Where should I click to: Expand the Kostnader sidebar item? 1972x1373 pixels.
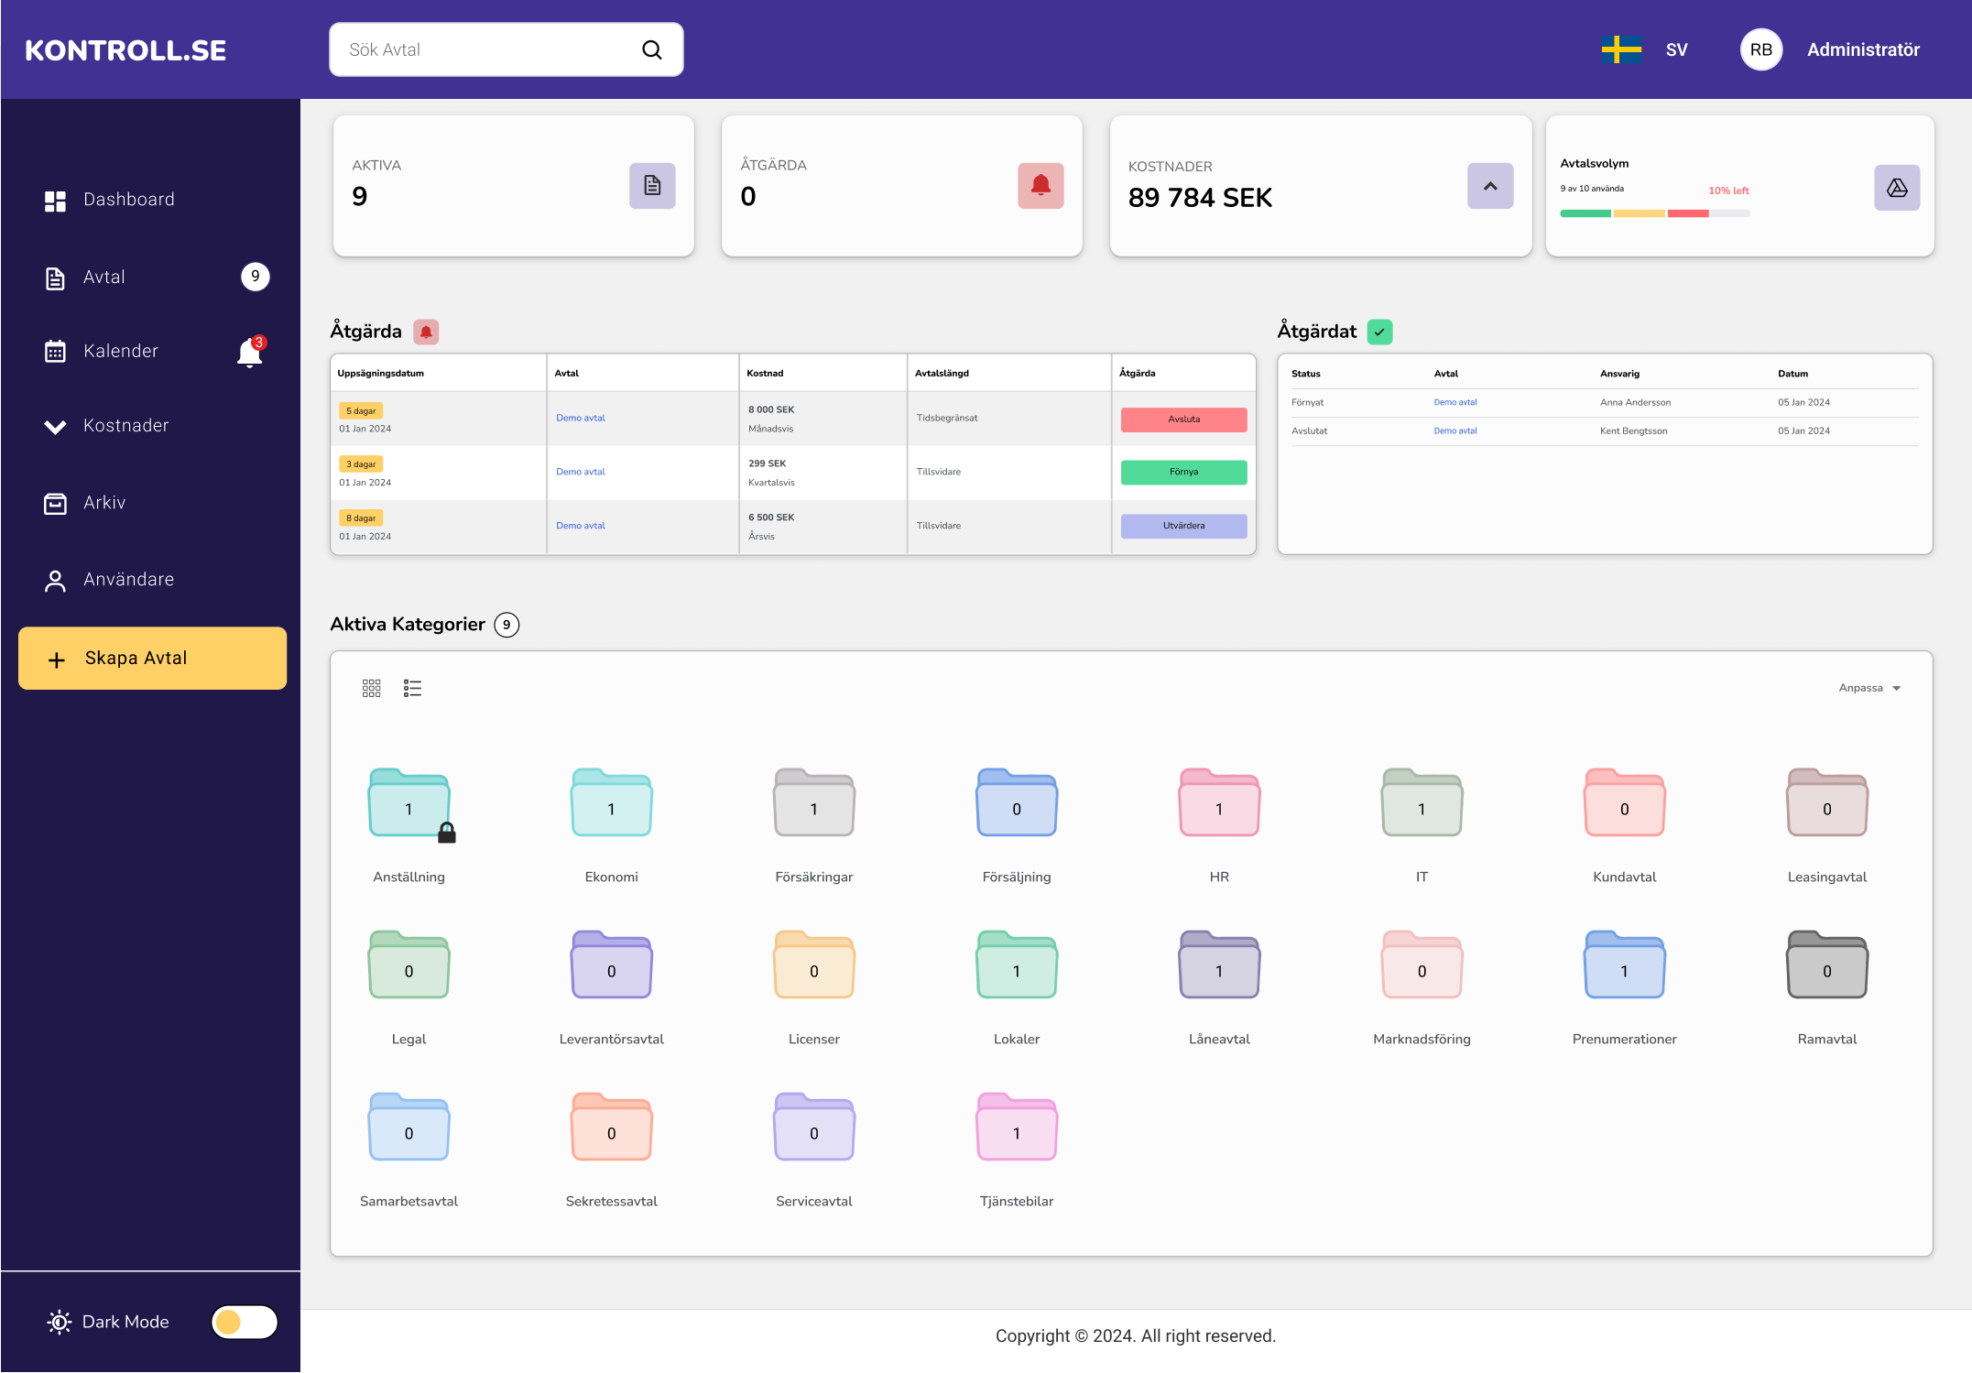pos(125,426)
